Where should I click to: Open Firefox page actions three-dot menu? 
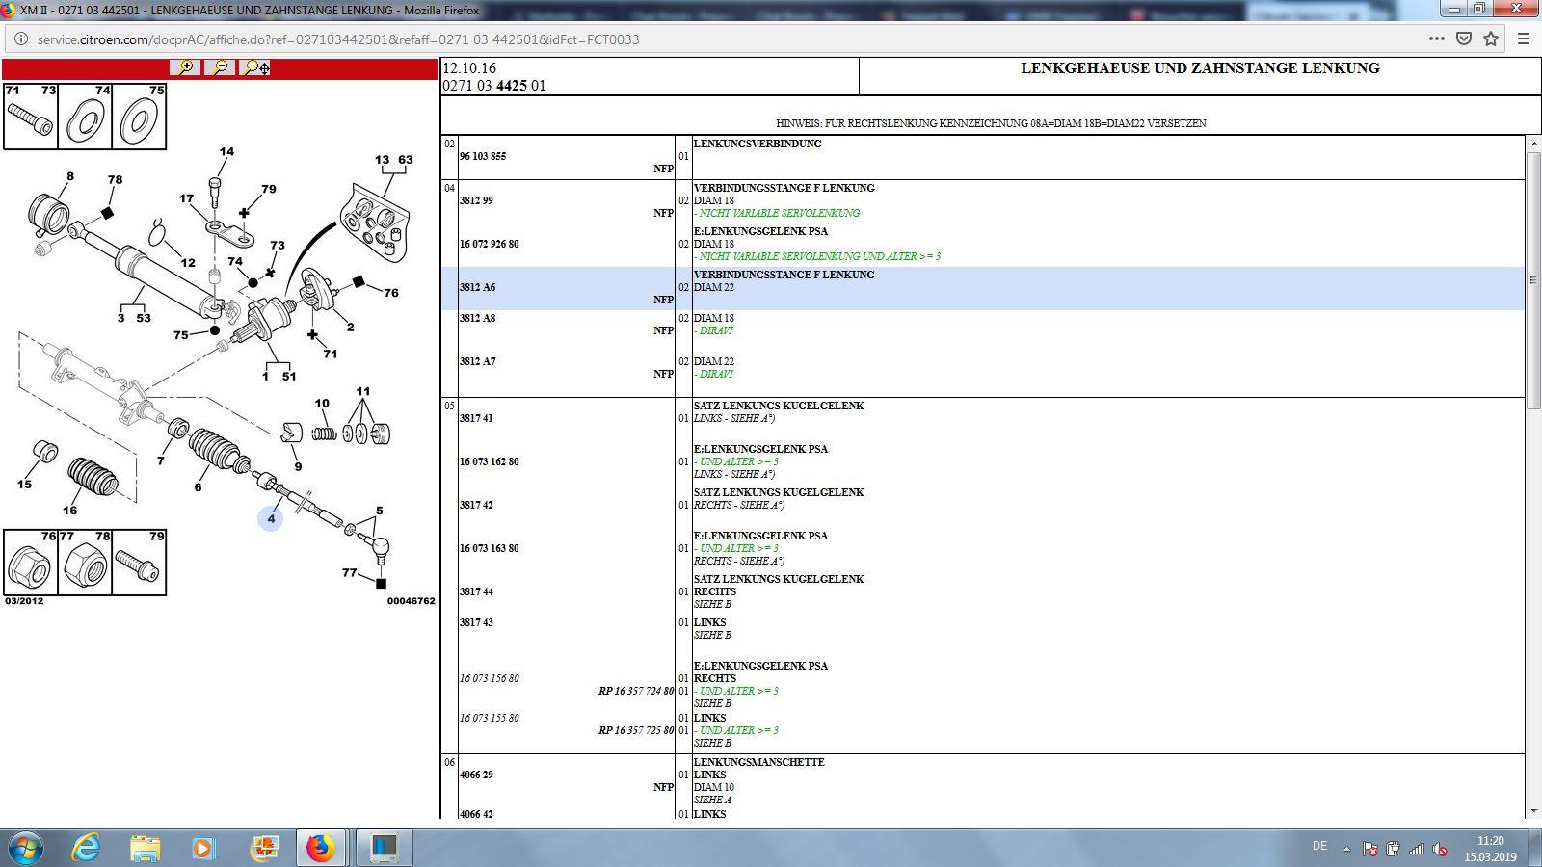pos(1436,39)
